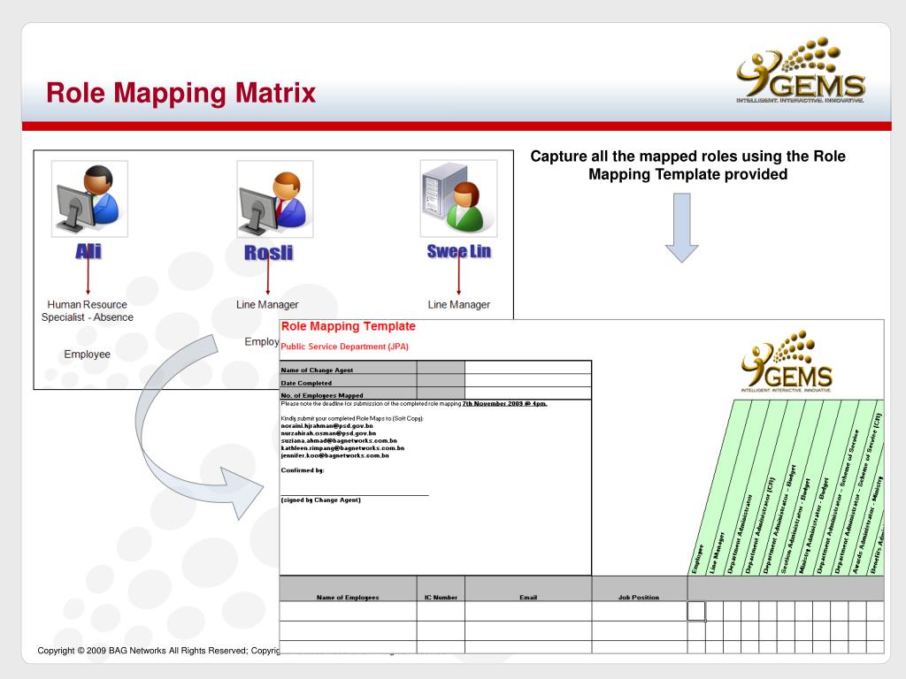Click Rosli's user-at-computer icon
The height and width of the screenshot is (679, 906).
pyautogui.click(x=275, y=199)
